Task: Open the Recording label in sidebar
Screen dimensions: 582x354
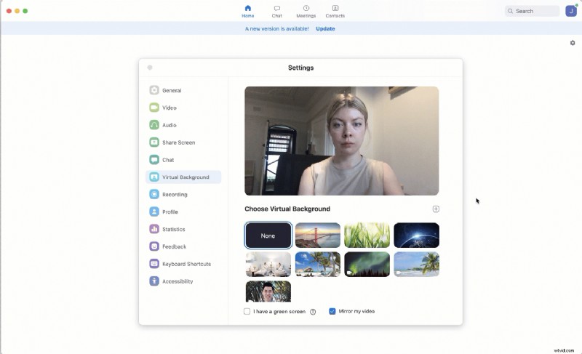Action: coord(175,195)
